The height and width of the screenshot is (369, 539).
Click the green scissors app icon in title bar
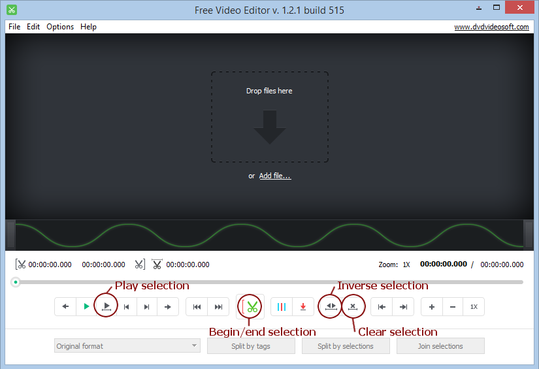pos(12,10)
